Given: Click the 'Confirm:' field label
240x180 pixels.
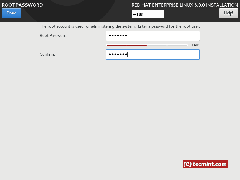Looking at the screenshot, I should coord(47,55).
